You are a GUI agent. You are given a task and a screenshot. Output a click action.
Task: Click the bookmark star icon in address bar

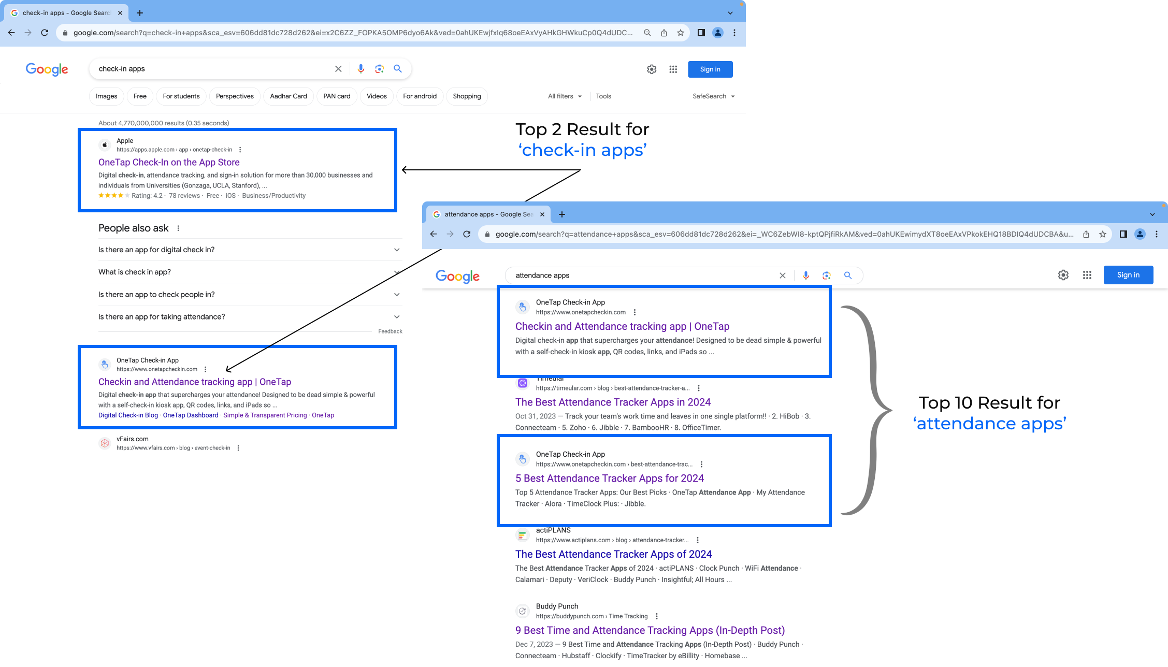click(x=680, y=33)
